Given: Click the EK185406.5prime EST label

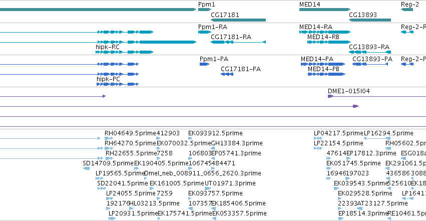Looking at the screenshot, I should [x=239, y=203].
